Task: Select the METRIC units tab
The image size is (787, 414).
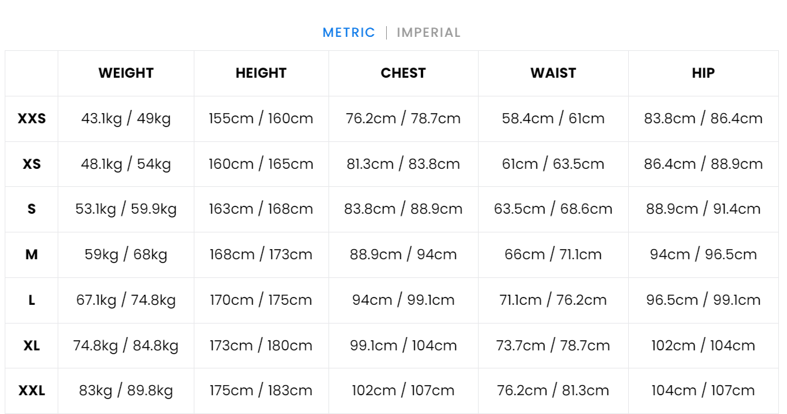Action: point(349,33)
